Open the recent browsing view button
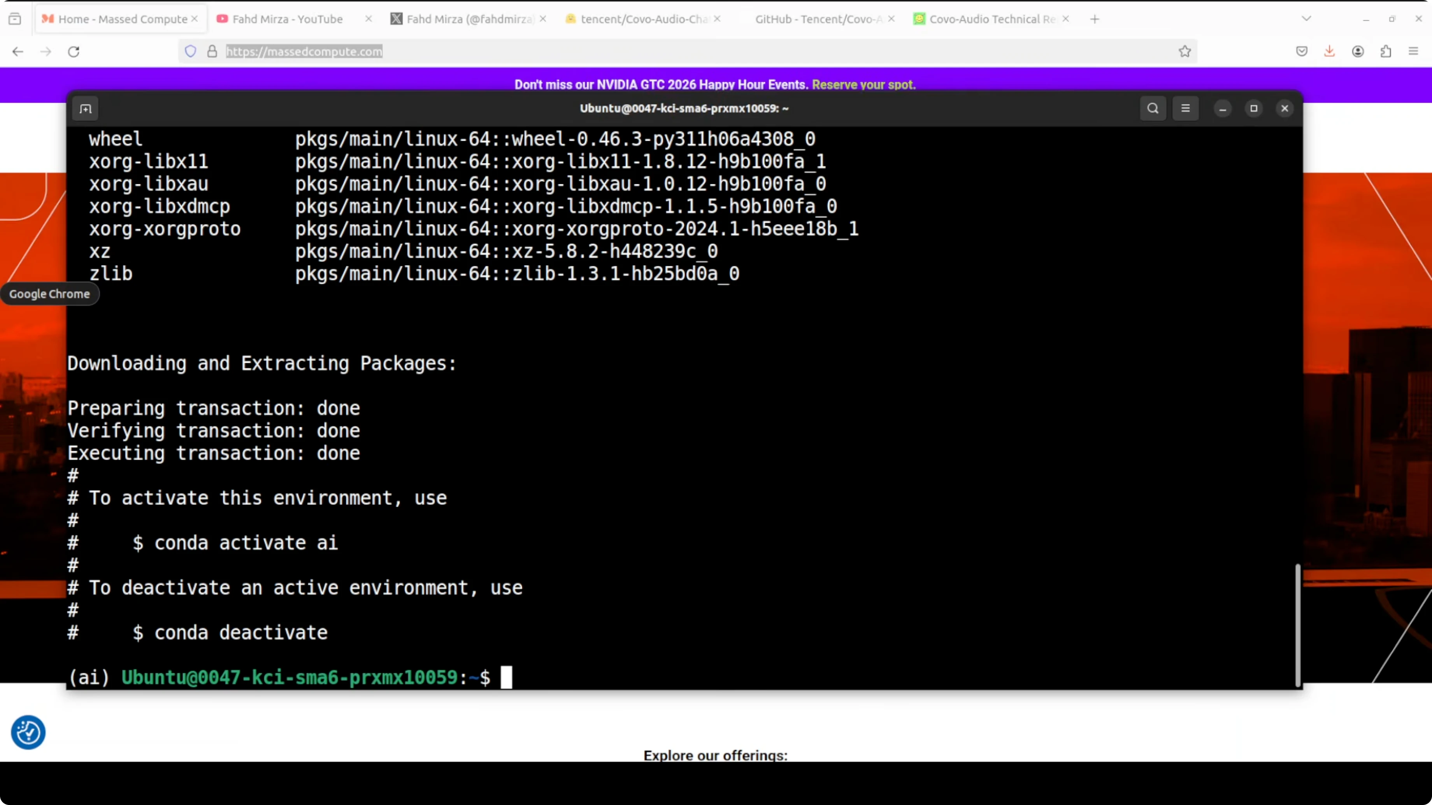This screenshot has height=805, width=1432. point(15,19)
